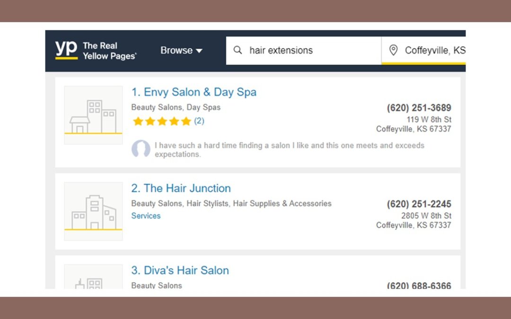511x319 pixels.
Task: Click the five-star rating for Envy Salon
Action: tap(162, 121)
